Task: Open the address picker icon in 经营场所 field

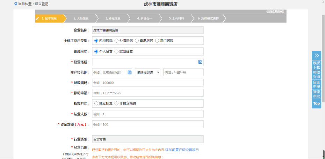Action: [x=200, y=62]
